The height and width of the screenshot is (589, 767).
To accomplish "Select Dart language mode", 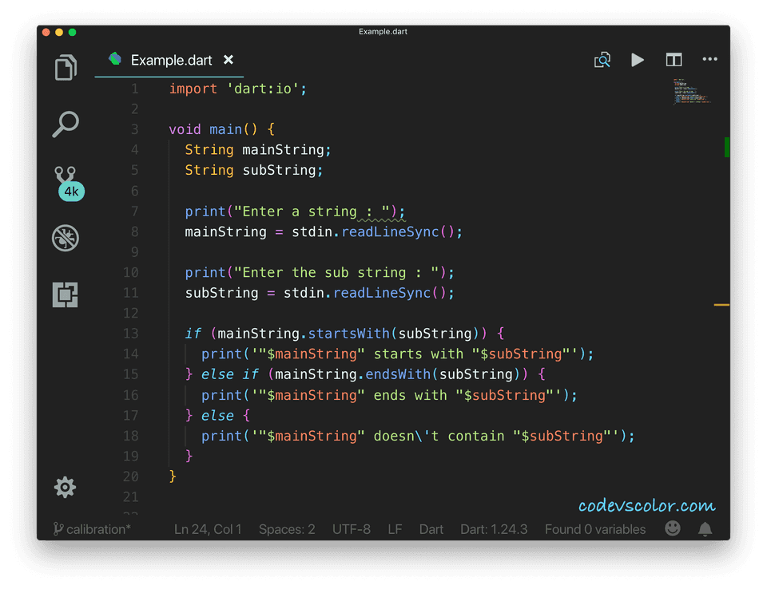I will (x=431, y=529).
